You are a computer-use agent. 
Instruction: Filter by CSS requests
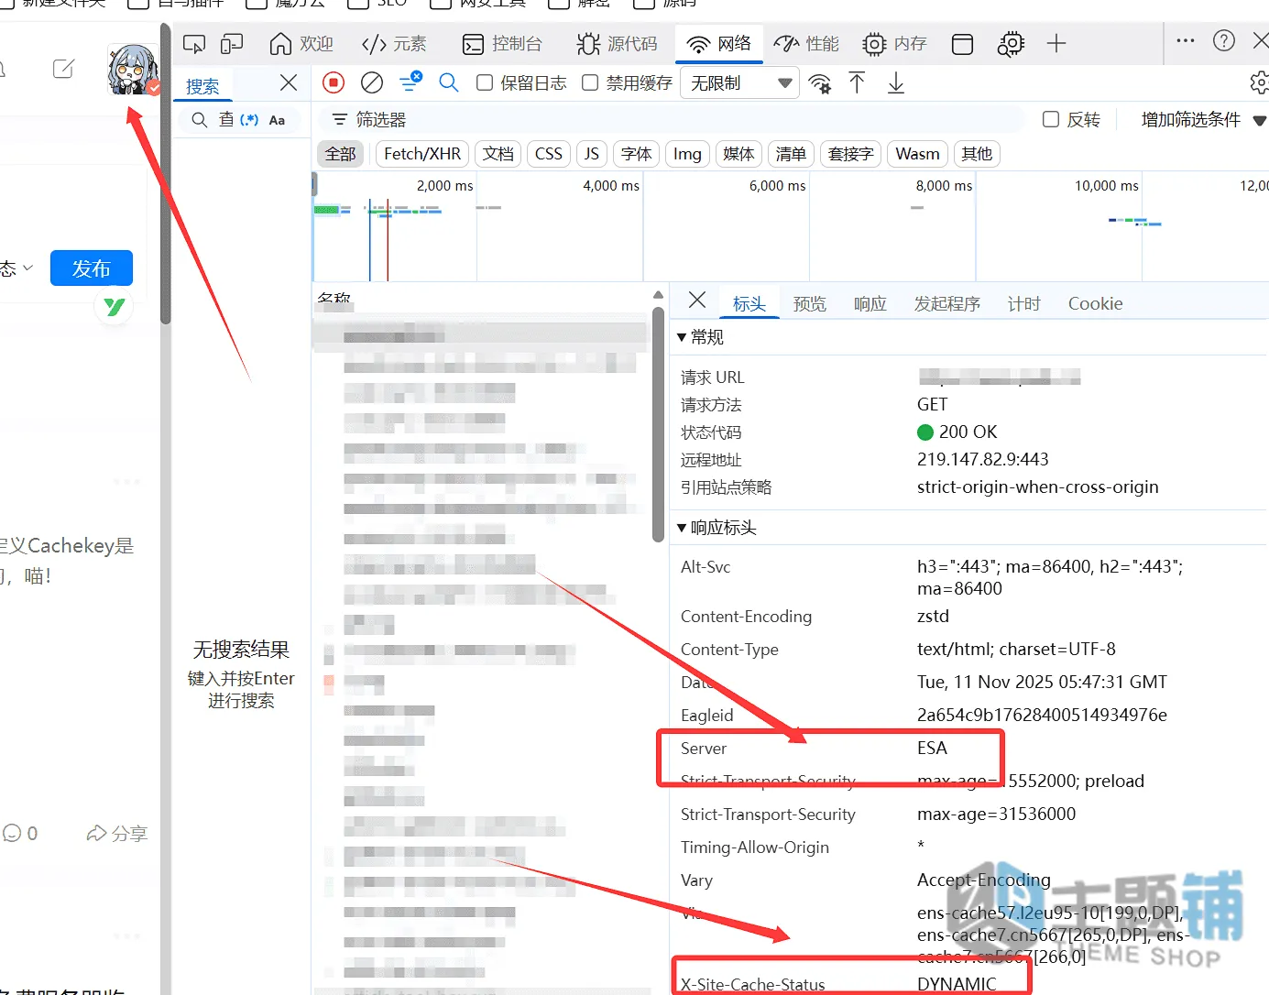pyautogui.click(x=549, y=154)
